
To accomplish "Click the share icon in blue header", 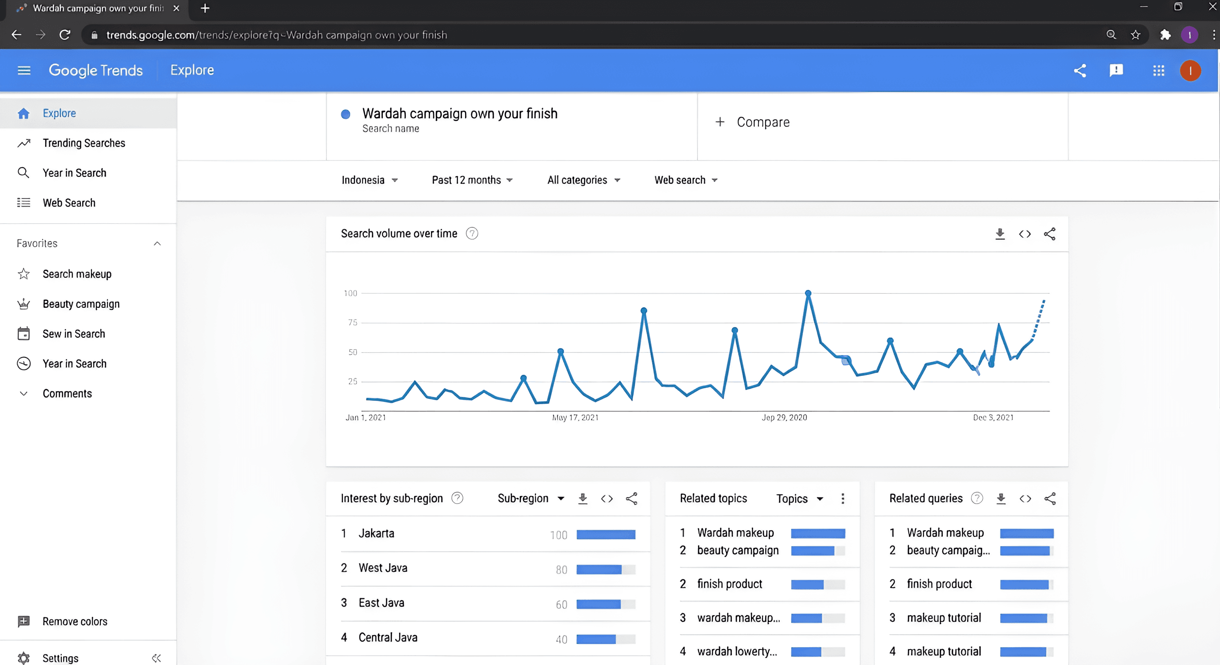I will (1080, 71).
